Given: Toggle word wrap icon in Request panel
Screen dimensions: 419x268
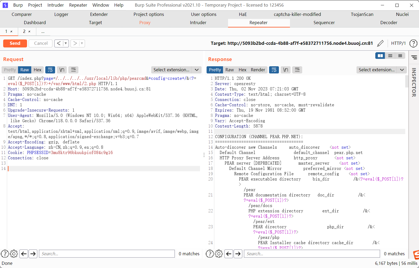Looking at the screenshot, I should (50, 70).
